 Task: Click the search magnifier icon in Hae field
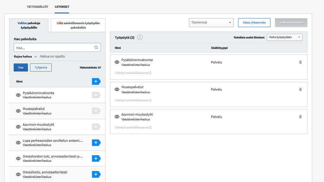point(96,48)
